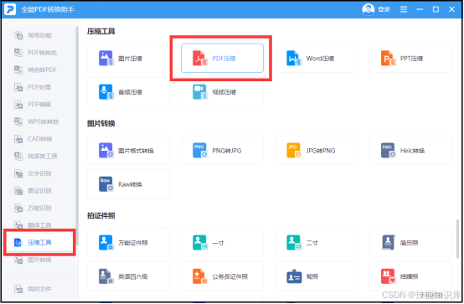Open the hamburger menu in title bar
The height and width of the screenshot is (304, 464).
[x=404, y=9]
